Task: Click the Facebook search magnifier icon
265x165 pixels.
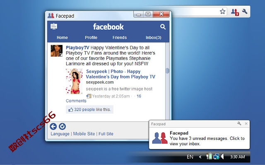Action: coord(163,27)
